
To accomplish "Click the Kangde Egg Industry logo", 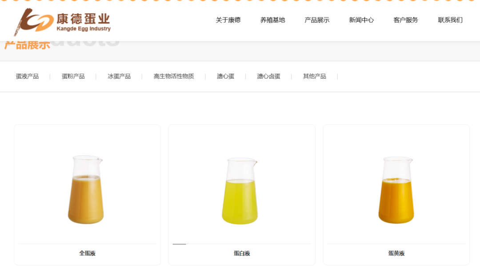I will click(62, 22).
